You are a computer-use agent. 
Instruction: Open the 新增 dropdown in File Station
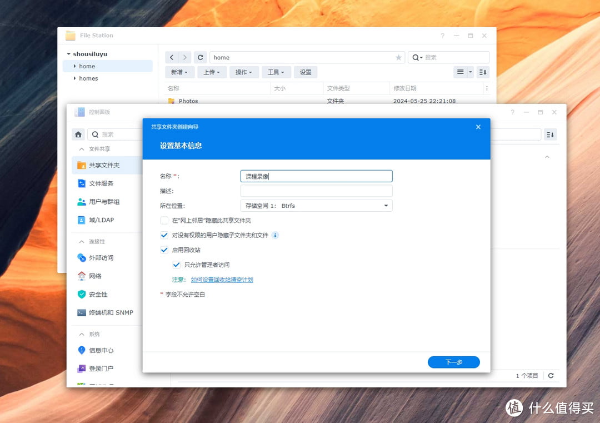click(x=179, y=72)
